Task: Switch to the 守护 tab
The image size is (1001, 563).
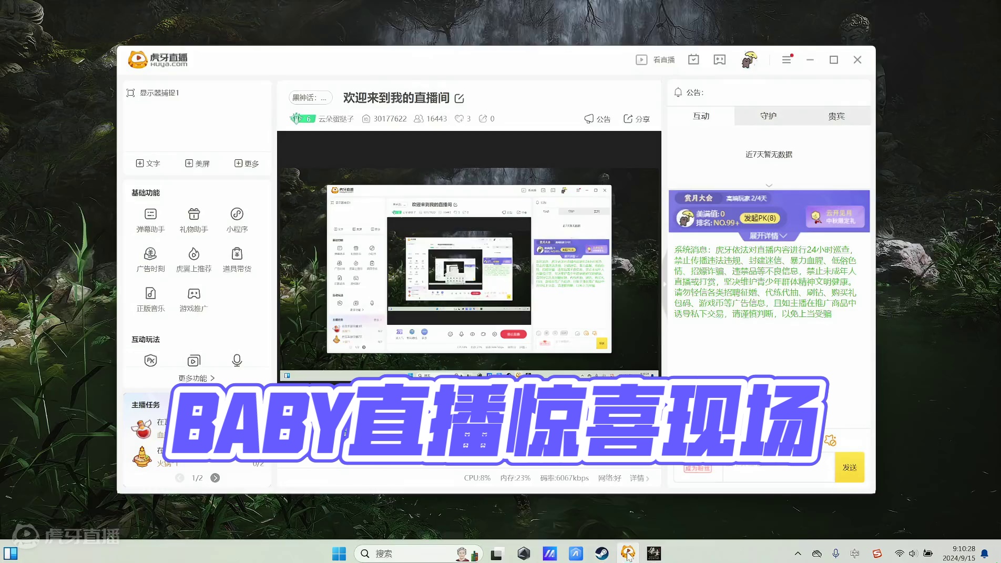Action: tap(768, 116)
